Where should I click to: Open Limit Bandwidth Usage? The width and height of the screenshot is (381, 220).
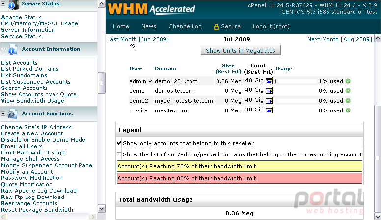coord(33,153)
